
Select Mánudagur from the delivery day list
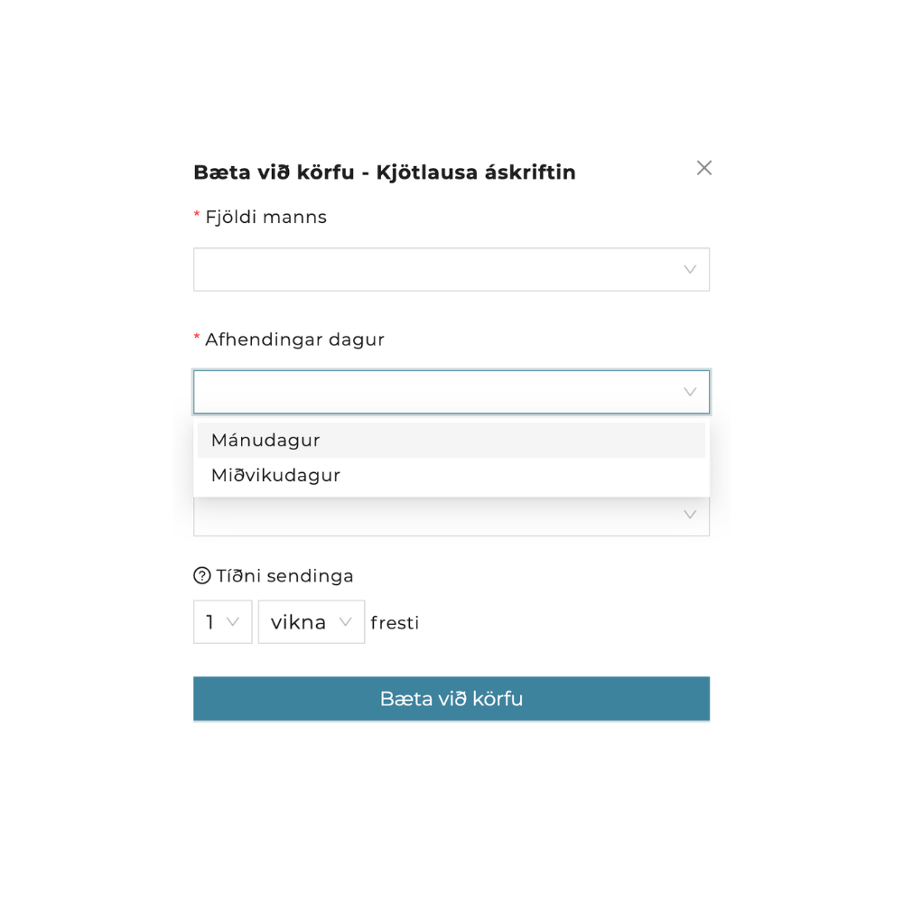[266, 441]
